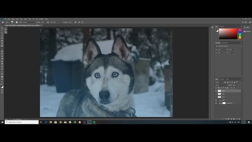
Task: Toggle brush settings panel icon in options bar
Action: click(x=17, y=22)
